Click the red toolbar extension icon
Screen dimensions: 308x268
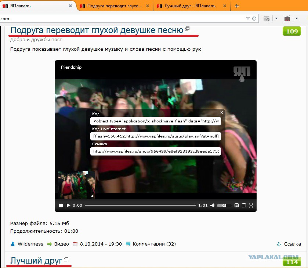tap(287, 18)
